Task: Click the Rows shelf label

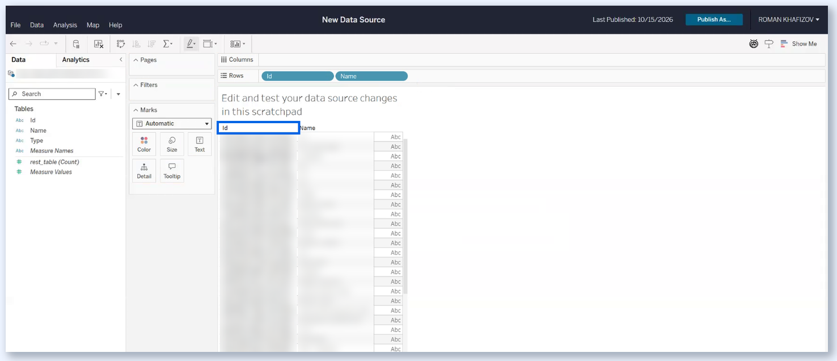Action: (x=232, y=75)
